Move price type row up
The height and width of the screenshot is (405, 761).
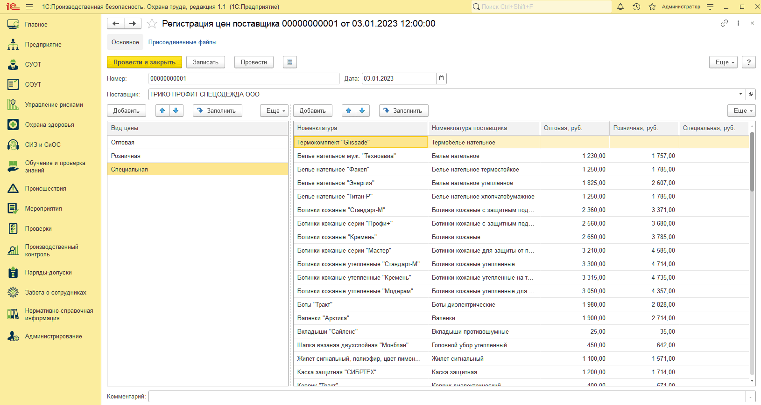tap(162, 110)
